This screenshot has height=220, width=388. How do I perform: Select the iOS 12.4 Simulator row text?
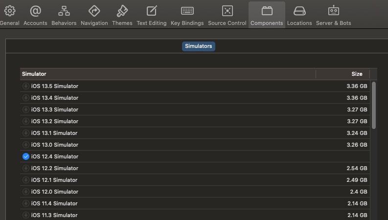55,156
